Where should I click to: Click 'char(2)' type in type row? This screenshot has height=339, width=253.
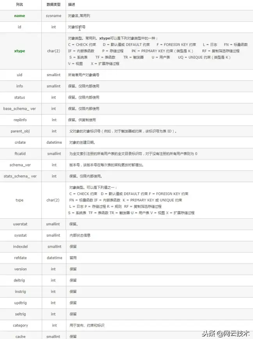click(53, 200)
